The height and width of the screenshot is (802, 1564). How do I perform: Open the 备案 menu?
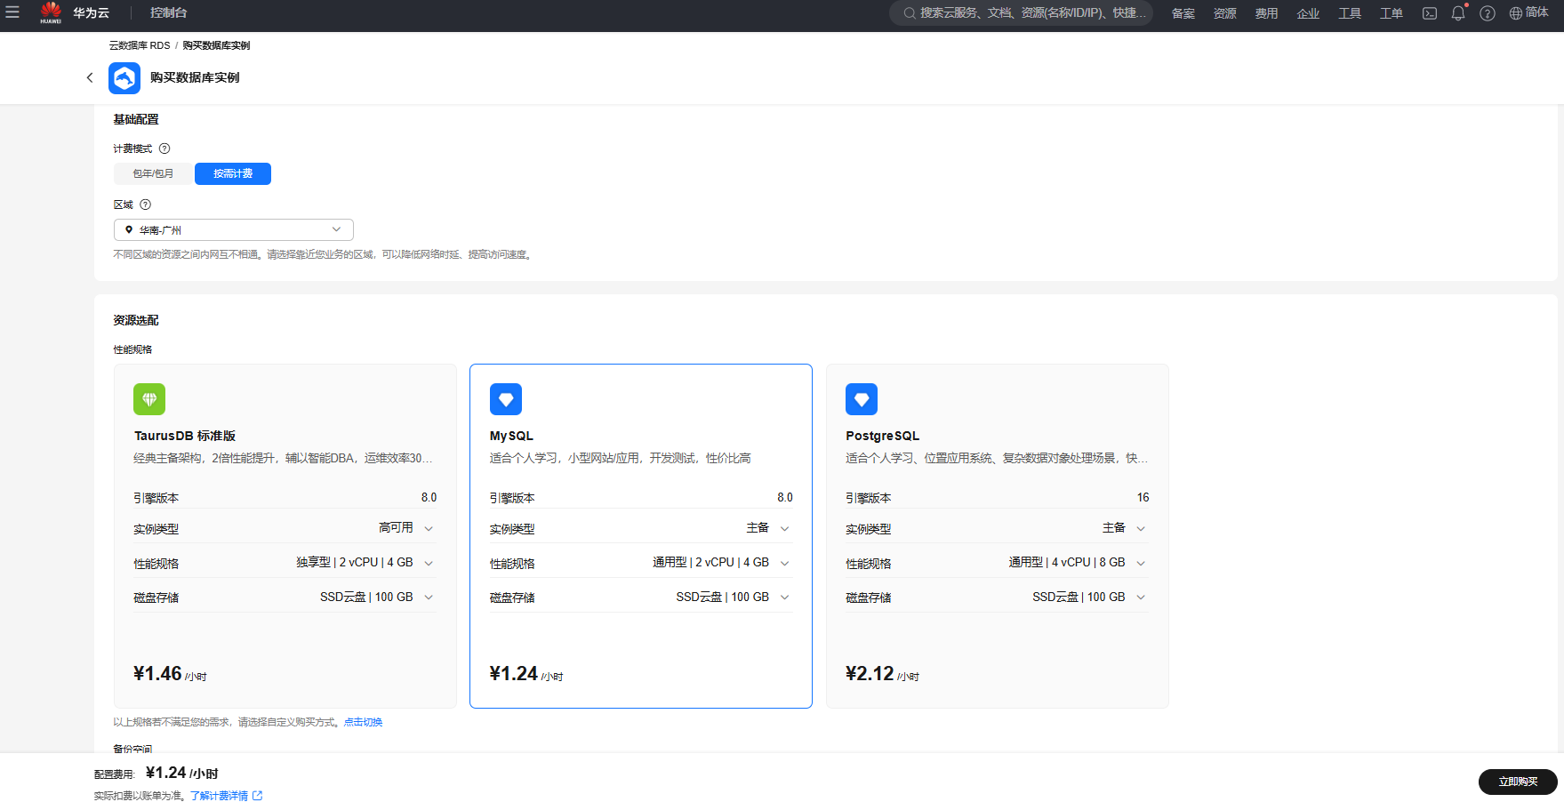point(1183,13)
